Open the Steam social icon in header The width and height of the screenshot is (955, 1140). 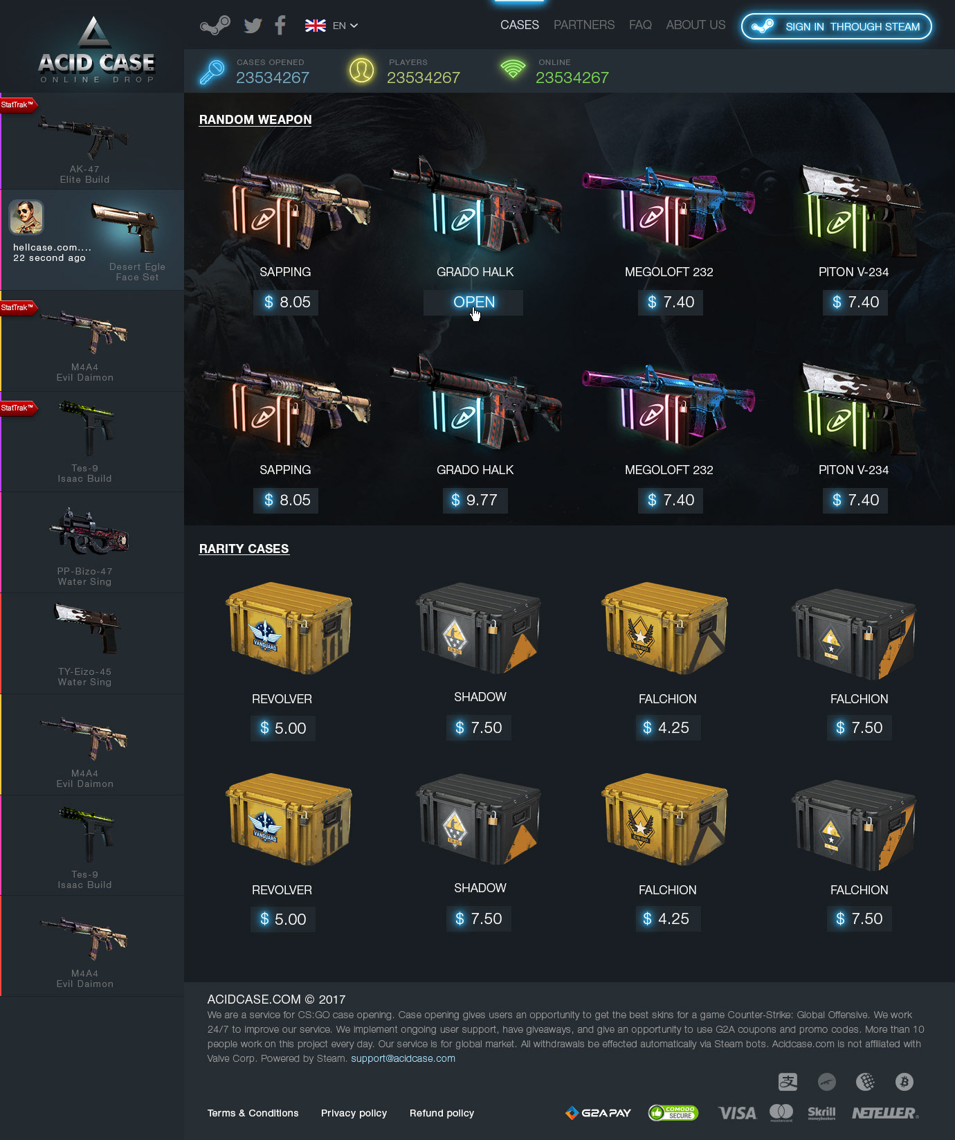[x=215, y=26]
